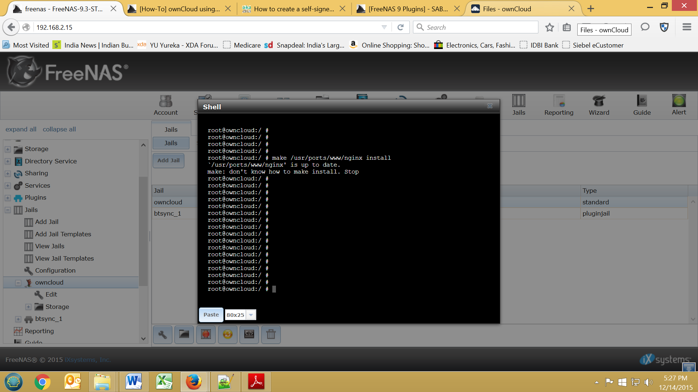Open the Reporting toolbar icon
The width and height of the screenshot is (698, 392).
[x=559, y=105]
